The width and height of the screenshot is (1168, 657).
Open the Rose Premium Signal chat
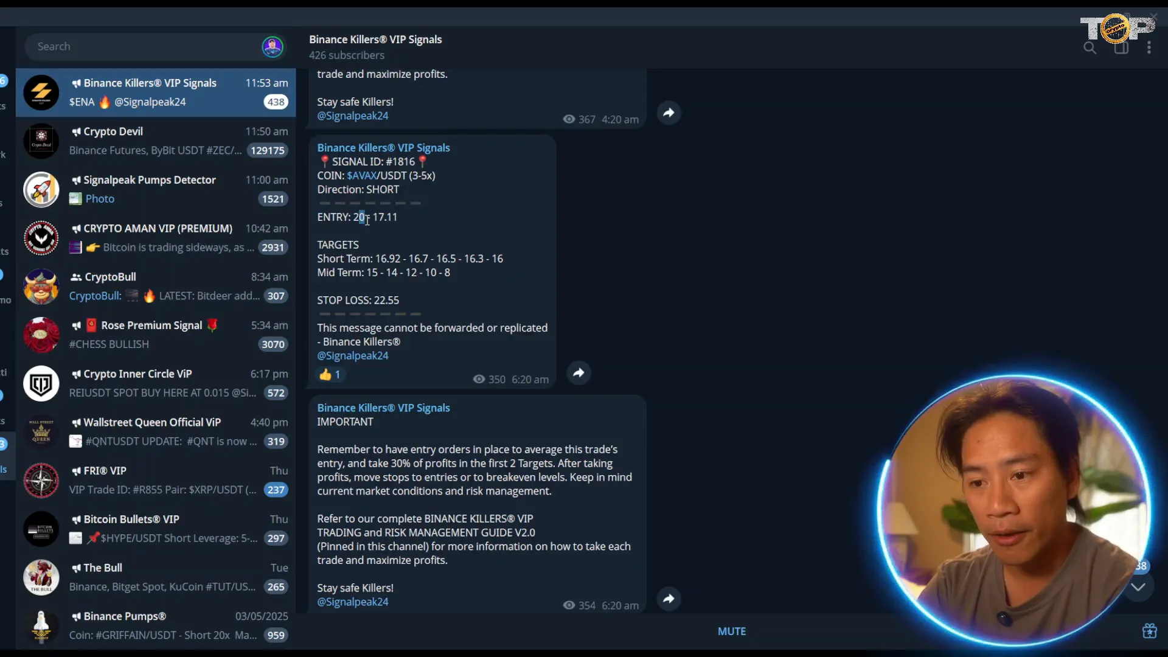click(x=156, y=335)
